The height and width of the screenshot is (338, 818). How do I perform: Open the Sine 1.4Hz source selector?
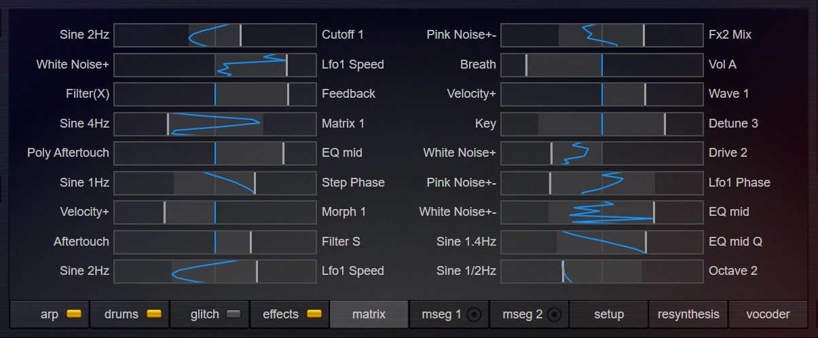tap(466, 242)
